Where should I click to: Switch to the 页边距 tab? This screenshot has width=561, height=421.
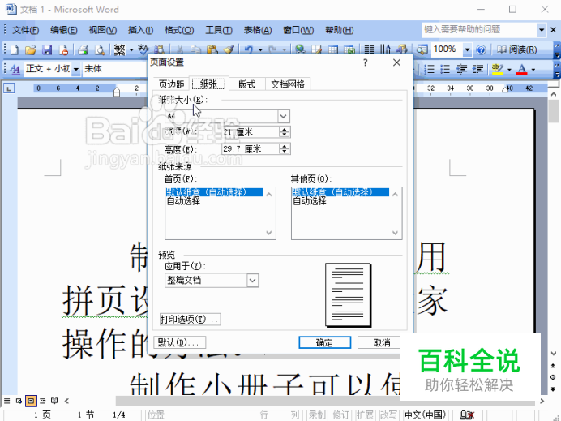pyautogui.click(x=171, y=84)
